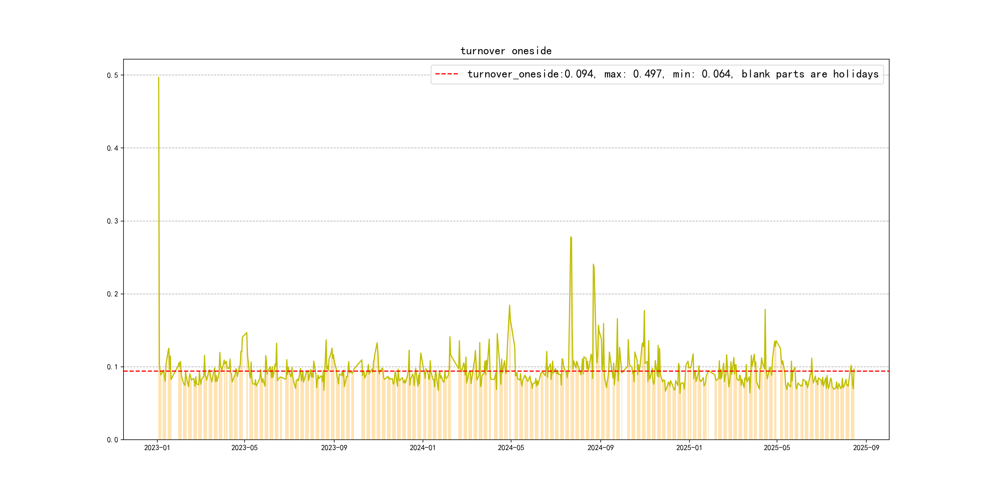Click the 2025-09 x-axis date label
The image size is (988, 494).
[866, 448]
